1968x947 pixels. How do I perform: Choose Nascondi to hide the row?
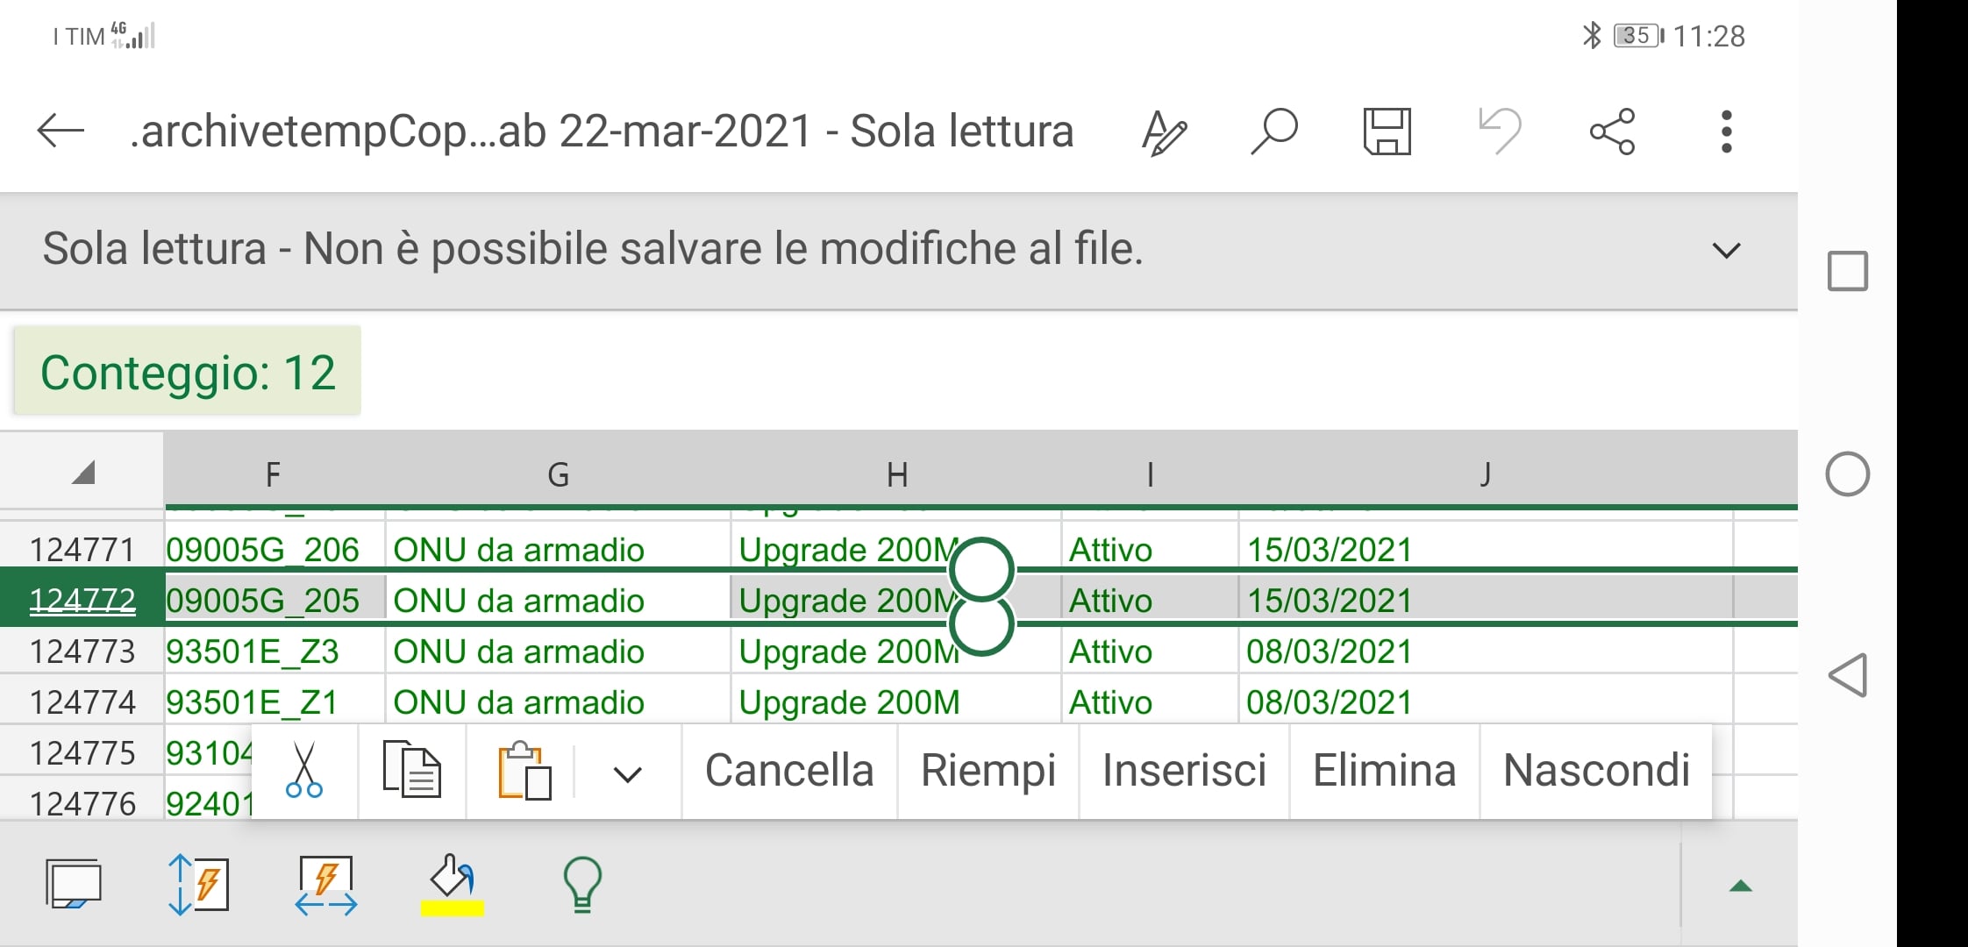click(x=1596, y=771)
